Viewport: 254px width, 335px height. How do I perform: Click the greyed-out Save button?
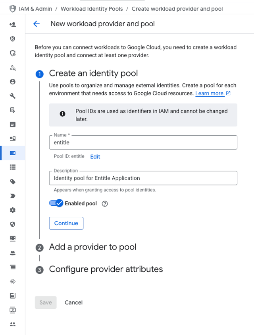pyautogui.click(x=46, y=302)
